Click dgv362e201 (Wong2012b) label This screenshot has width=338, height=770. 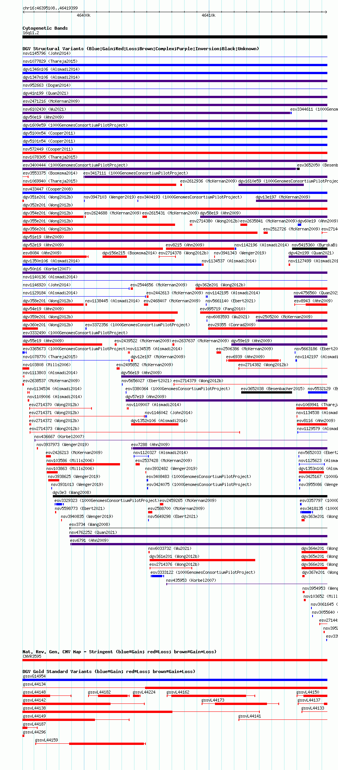click(220, 285)
